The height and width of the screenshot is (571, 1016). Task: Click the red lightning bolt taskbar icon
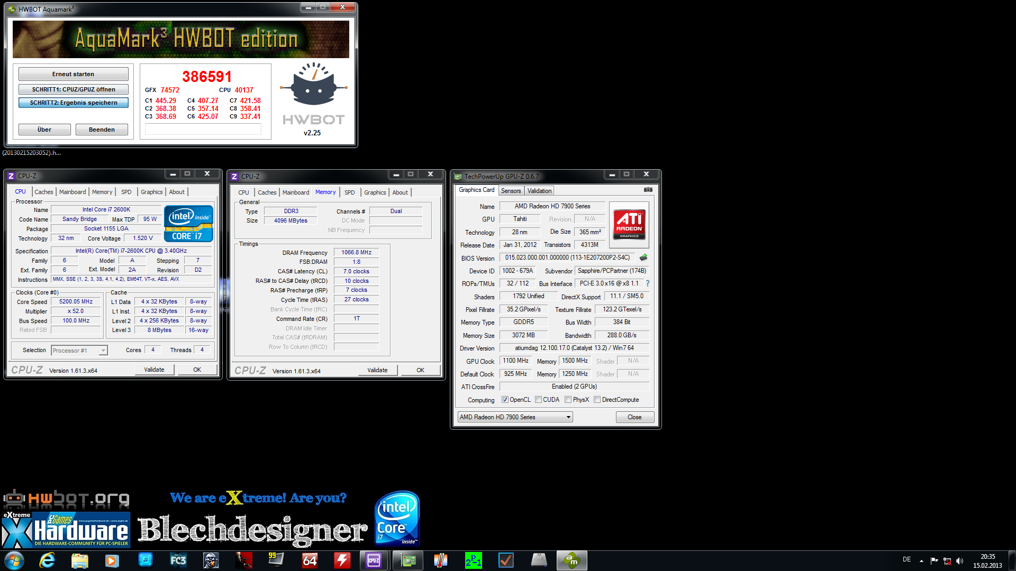342,560
